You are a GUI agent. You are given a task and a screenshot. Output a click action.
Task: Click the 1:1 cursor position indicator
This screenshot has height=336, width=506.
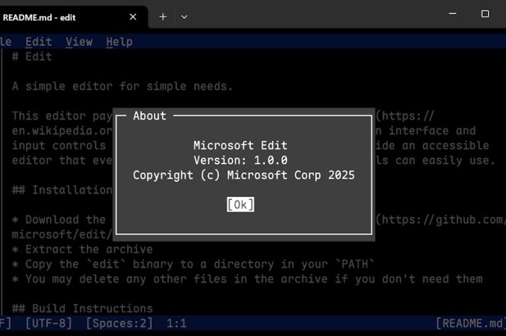(176, 324)
